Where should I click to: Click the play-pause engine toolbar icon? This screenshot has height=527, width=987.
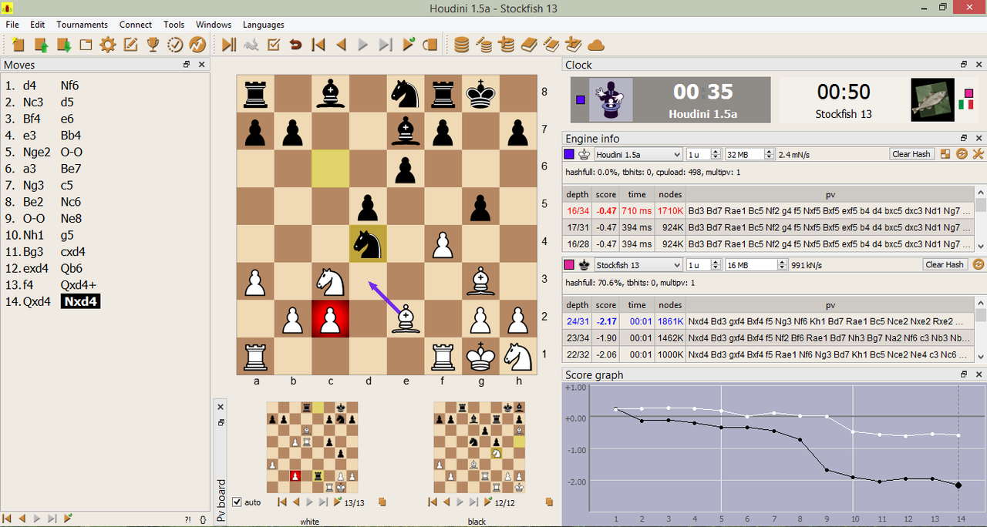(x=228, y=45)
